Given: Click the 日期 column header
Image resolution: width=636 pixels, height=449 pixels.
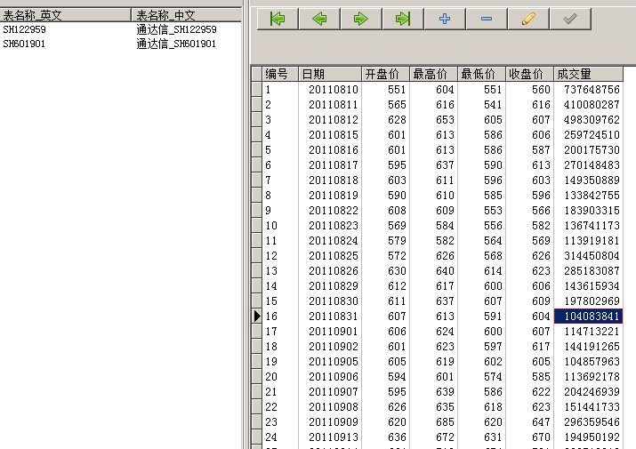Looking at the screenshot, I should click(330, 74).
